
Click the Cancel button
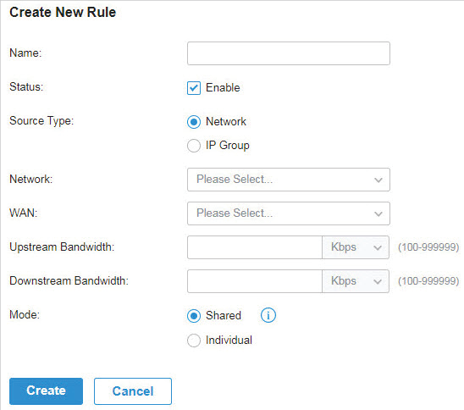(133, 391)
